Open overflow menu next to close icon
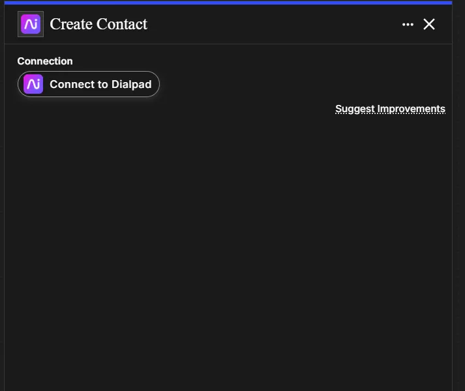Image resolution: width=465 pixels, height=391 pixels. tap(408, 24)
